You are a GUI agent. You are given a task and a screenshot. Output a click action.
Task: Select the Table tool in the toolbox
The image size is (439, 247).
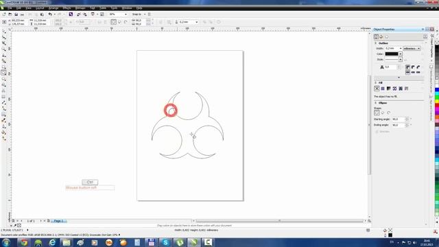pyautogui.click(x=3, y=97)
